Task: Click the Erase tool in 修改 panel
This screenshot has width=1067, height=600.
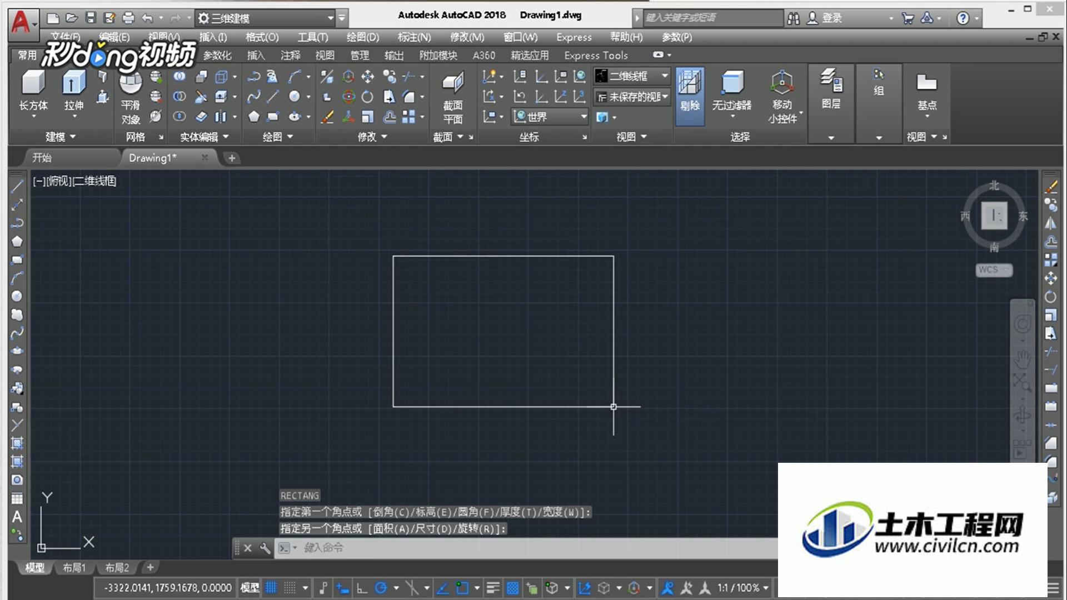Action: tap(327, 117)
